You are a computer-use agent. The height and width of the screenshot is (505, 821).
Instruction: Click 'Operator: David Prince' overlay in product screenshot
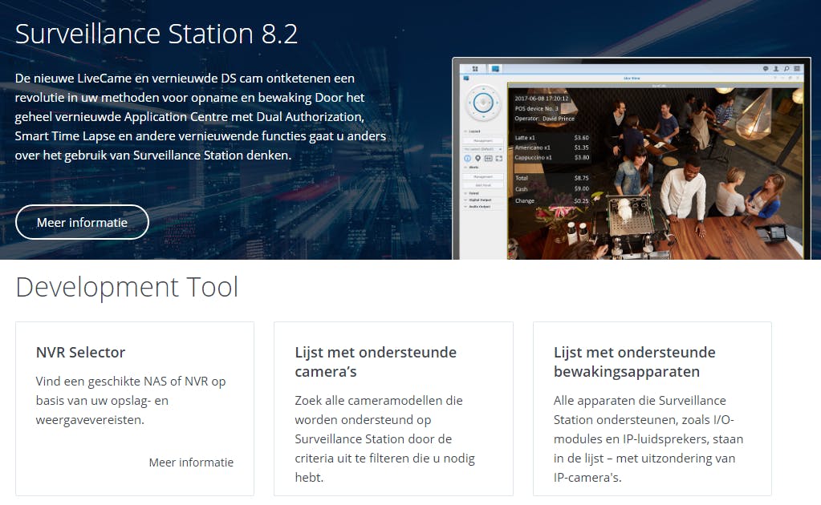coord(545,119)
